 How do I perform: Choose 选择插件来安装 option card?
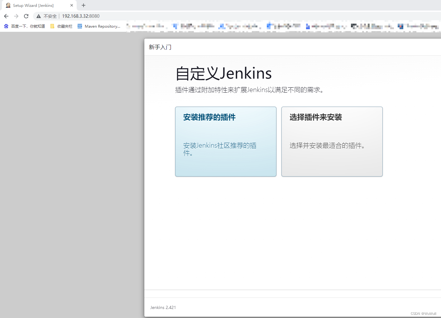point(332,141)
